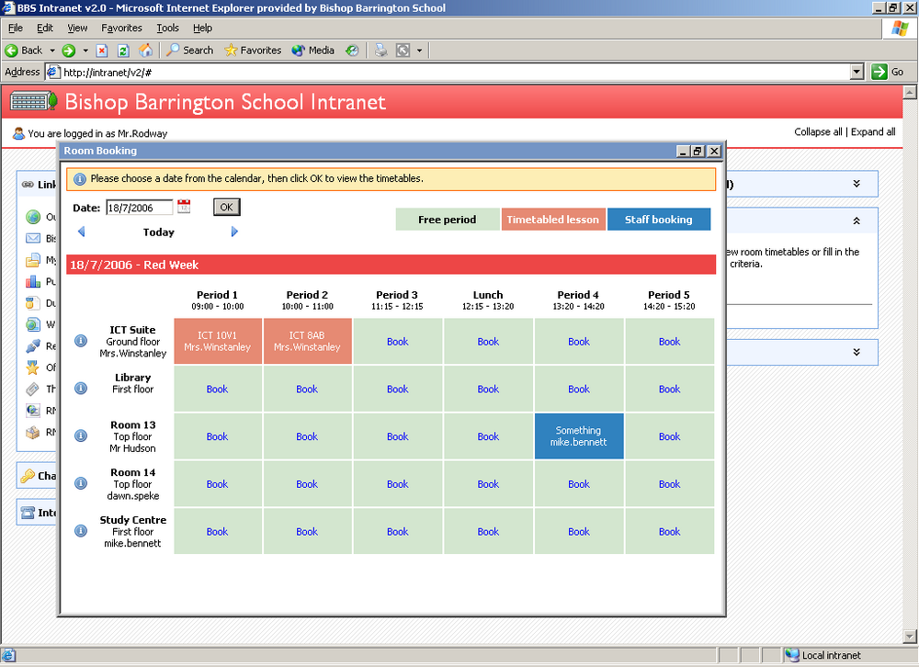Go to previous day arrow
This screenshot has width=919, height=667.
click(x=82, y=232)
